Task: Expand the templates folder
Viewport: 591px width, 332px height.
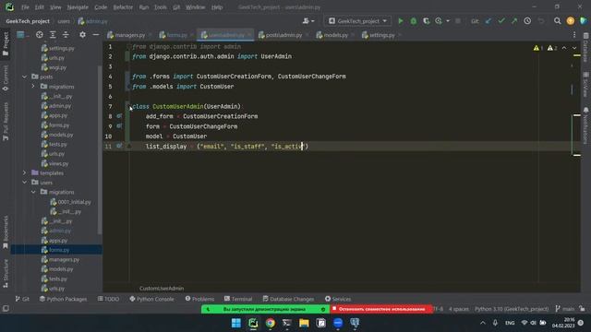Action: (25, 172)
